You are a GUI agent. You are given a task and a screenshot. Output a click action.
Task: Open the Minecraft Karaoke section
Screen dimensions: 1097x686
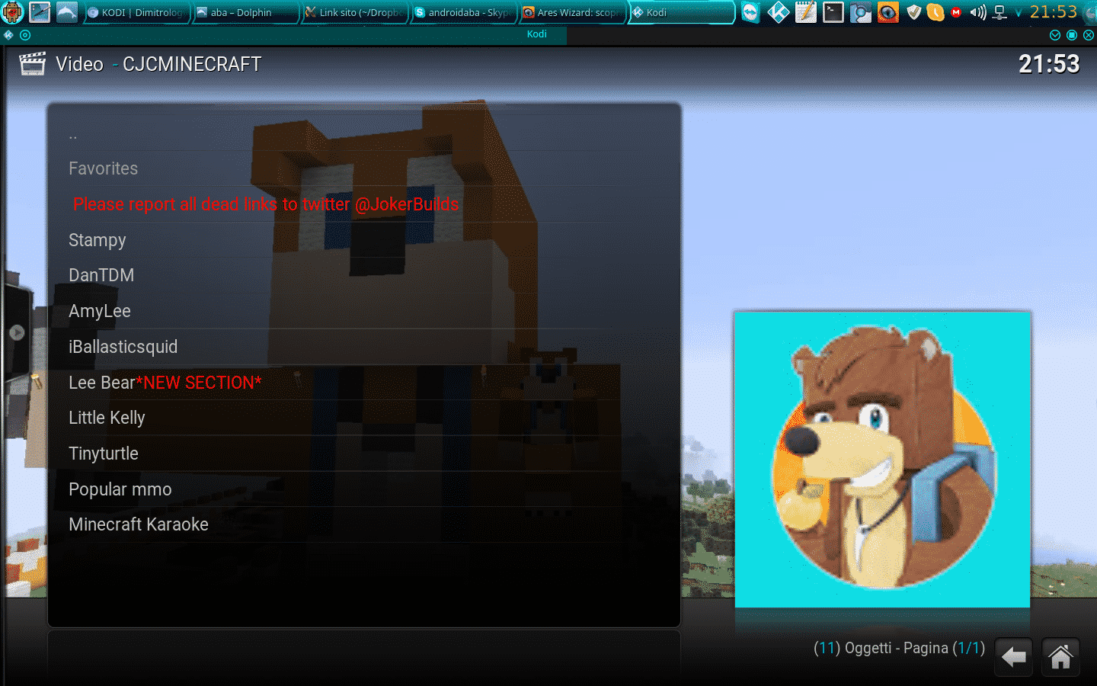pyautogui.click(x=364, y=524)
